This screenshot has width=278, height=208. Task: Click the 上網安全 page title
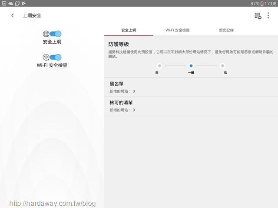[32, 16]
